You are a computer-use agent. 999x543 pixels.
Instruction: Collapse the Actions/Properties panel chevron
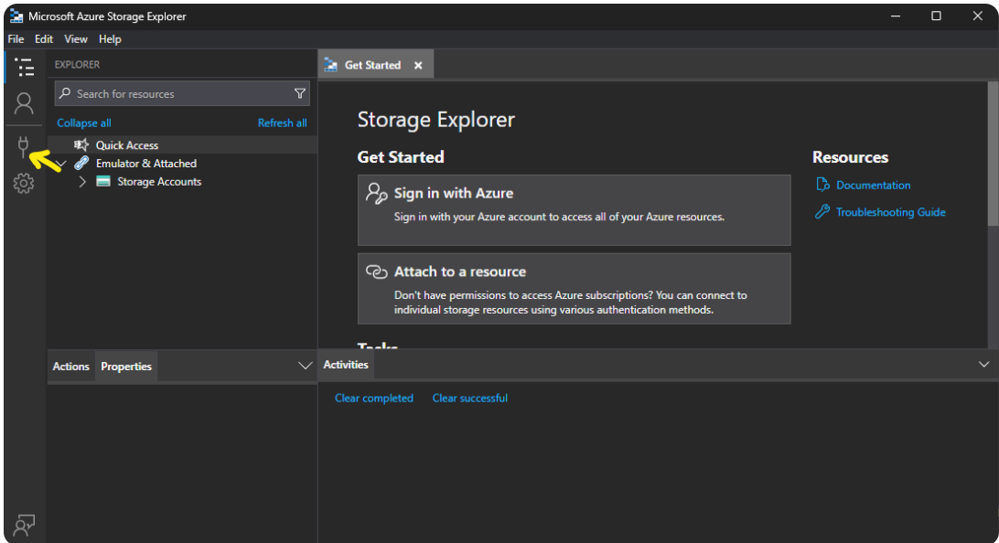tap(306, 366)
